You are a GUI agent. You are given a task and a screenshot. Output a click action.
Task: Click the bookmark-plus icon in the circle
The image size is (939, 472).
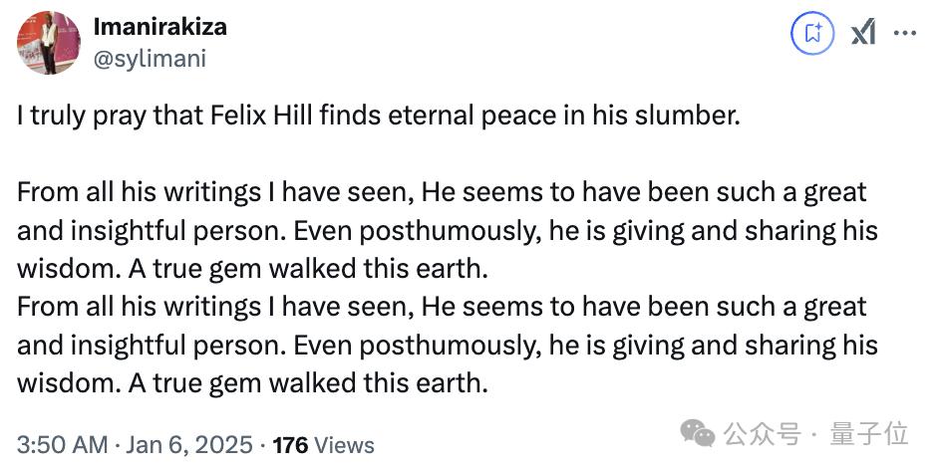point(813,33)
